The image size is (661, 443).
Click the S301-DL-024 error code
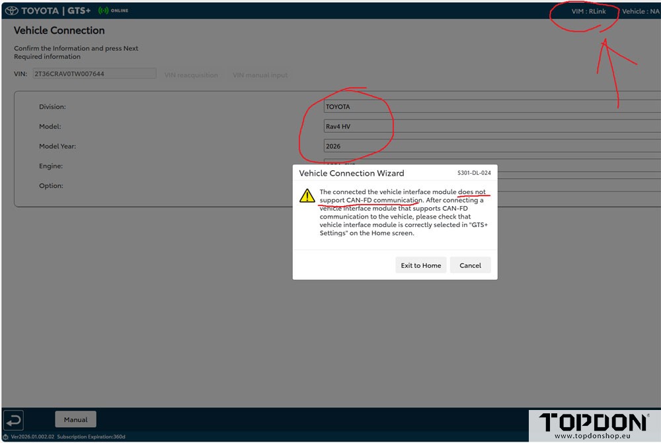474,173
